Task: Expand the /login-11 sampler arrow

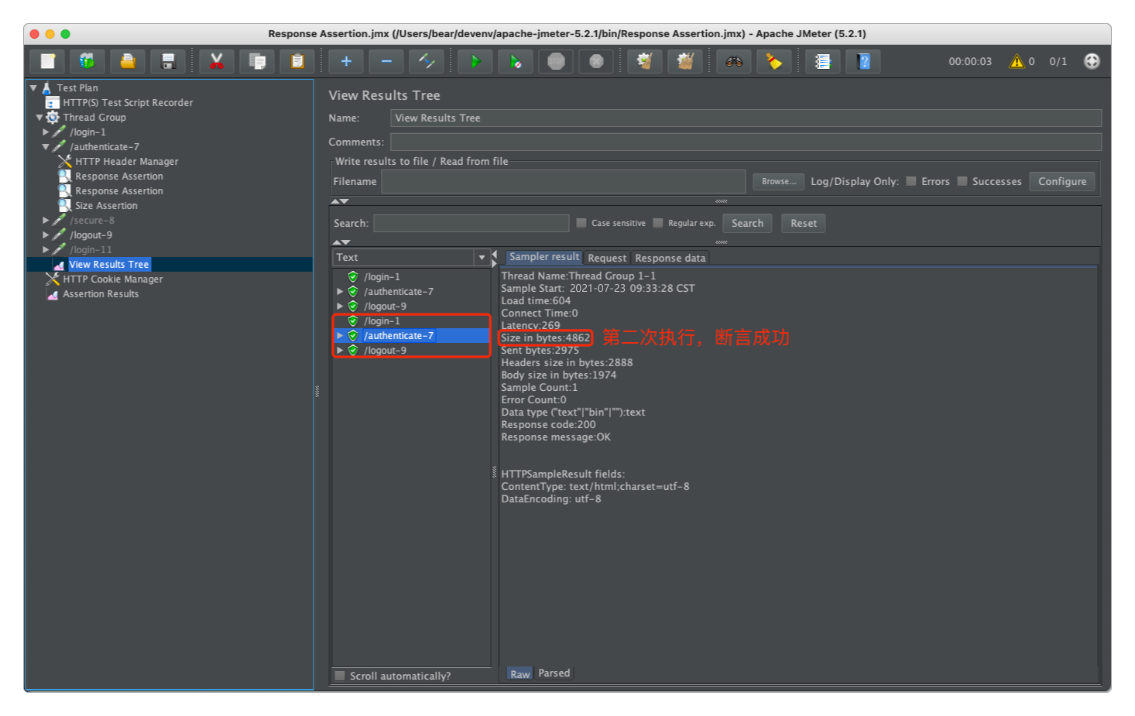Action: 46,250
